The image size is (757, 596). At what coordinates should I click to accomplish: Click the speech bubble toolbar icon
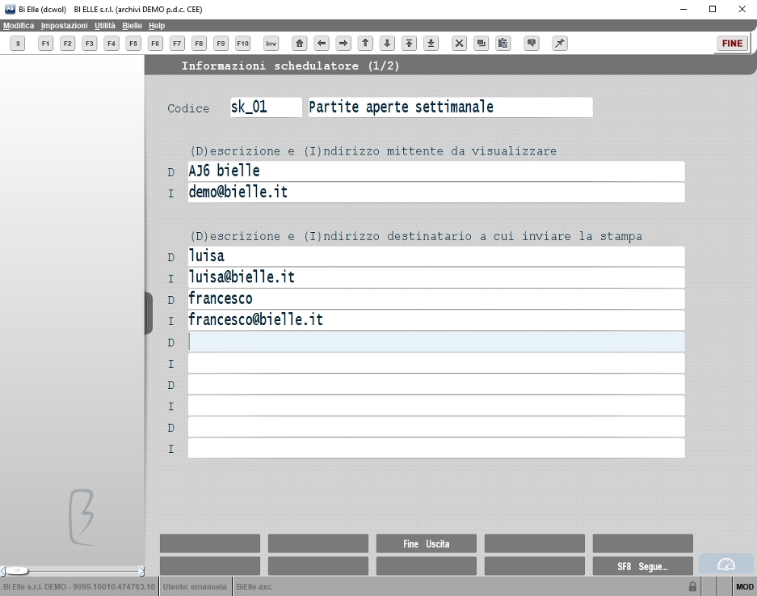click(x=532, y=44)
